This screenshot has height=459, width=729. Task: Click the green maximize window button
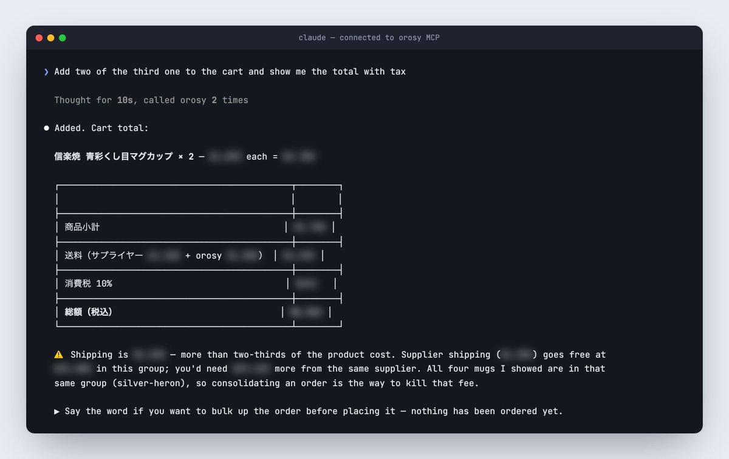pos(62,38)
